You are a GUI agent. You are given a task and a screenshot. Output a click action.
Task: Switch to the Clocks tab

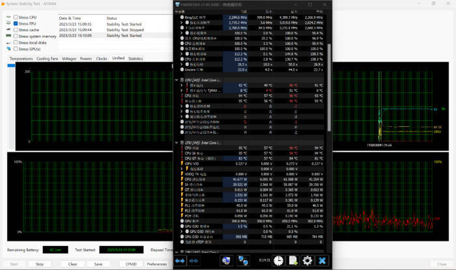click(102, 59)
